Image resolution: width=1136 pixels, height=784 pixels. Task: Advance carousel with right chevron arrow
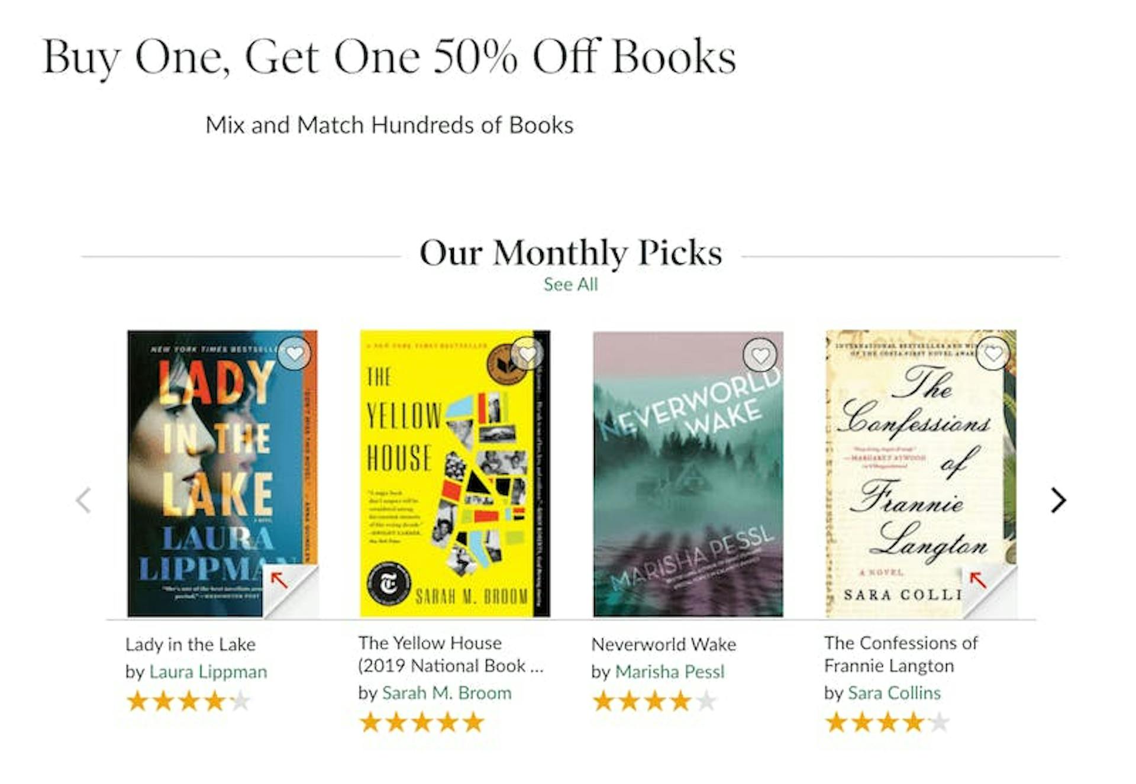click(x=1058, y=501)
